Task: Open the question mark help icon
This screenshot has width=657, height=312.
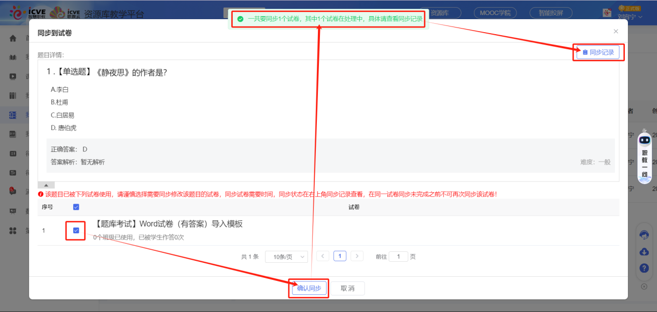Action: click(644, 268)
